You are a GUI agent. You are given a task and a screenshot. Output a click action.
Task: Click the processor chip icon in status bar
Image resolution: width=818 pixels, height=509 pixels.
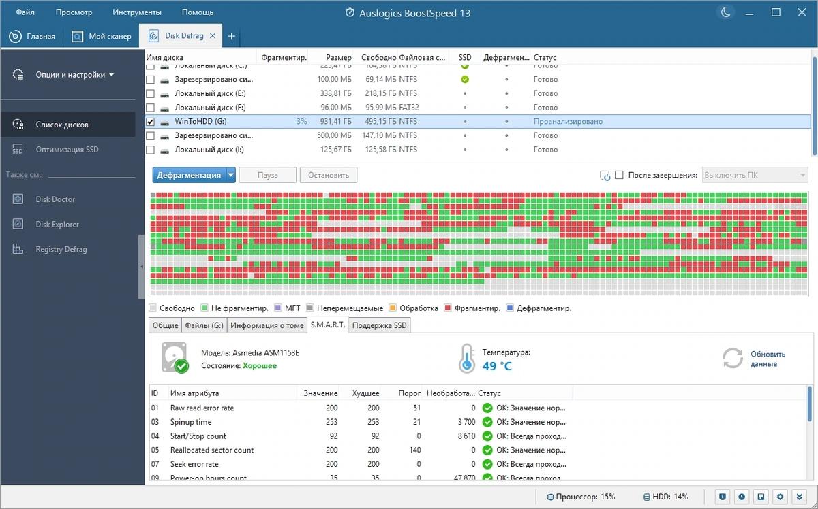(550, 497)
